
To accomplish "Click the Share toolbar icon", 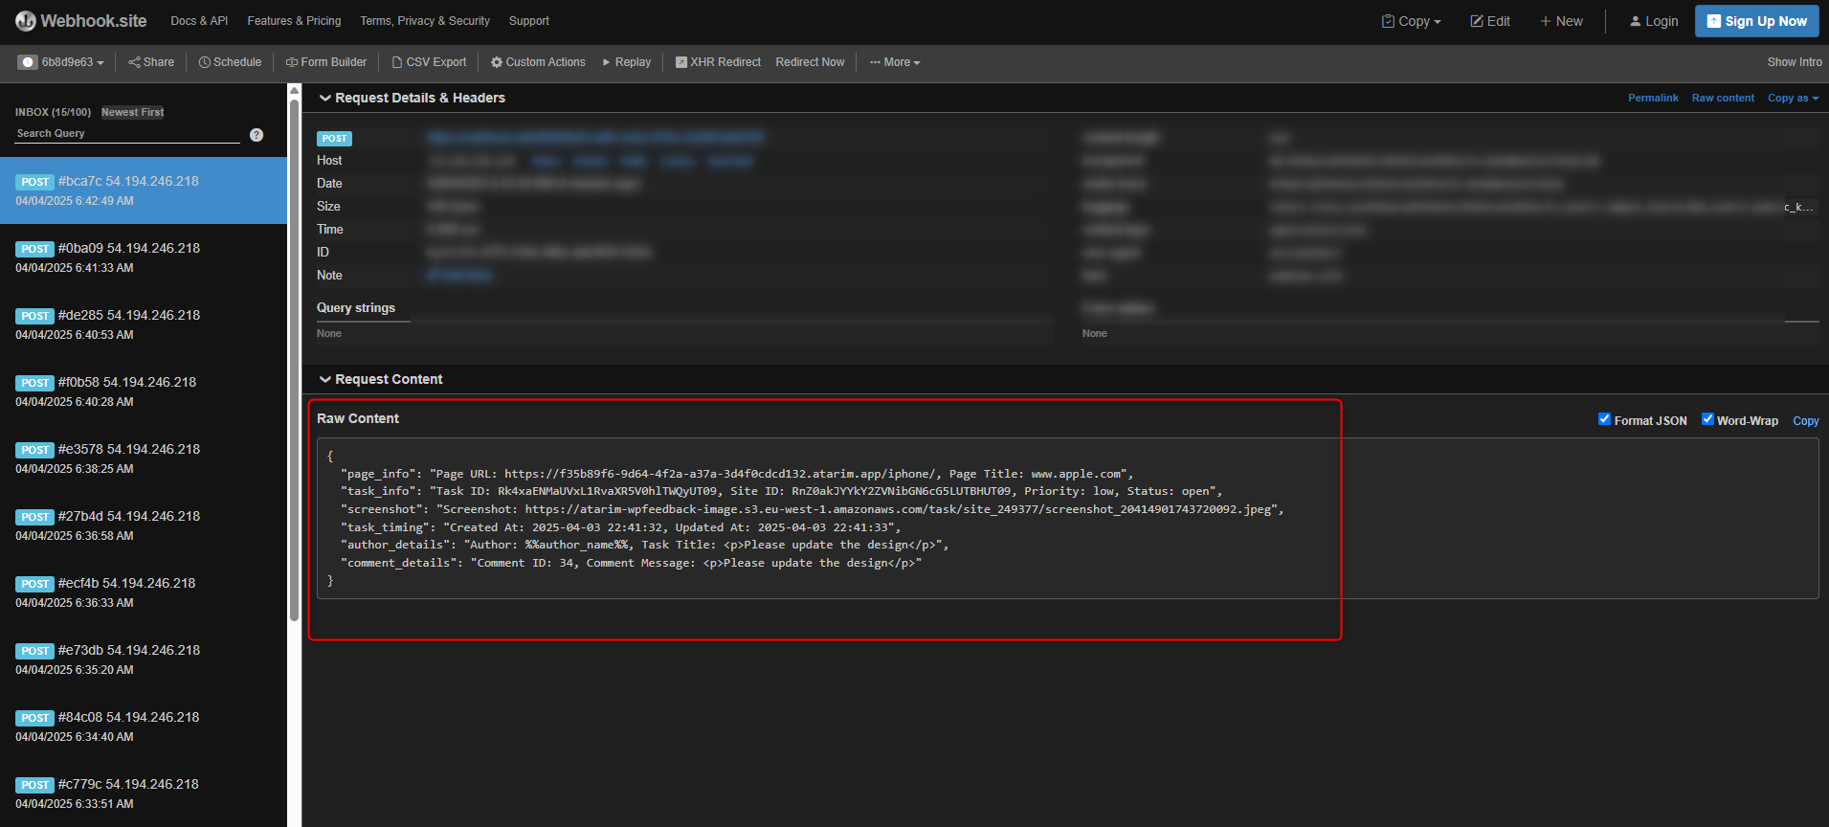I will [134, 62].
